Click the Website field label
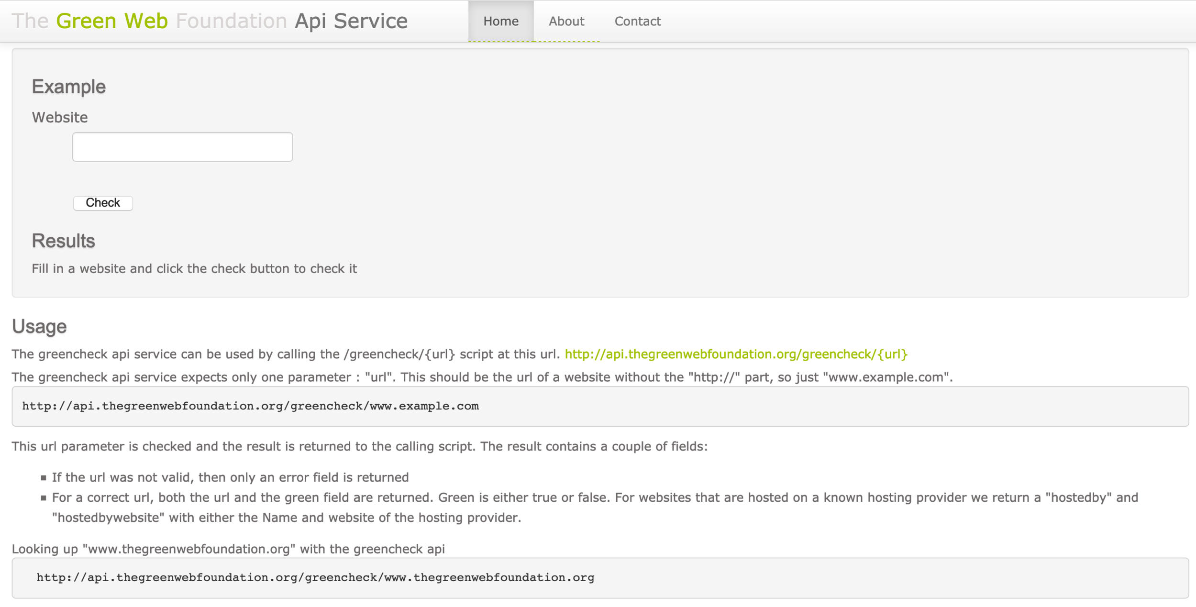This screenshot has width=1196, height=607. coord(60,118)
